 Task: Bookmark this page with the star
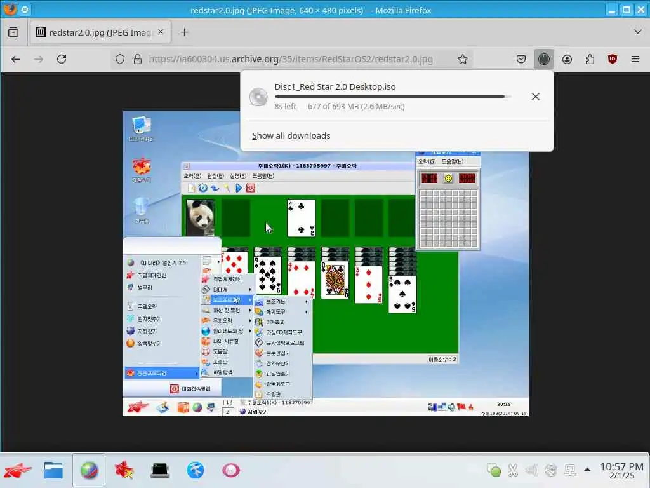463,59
